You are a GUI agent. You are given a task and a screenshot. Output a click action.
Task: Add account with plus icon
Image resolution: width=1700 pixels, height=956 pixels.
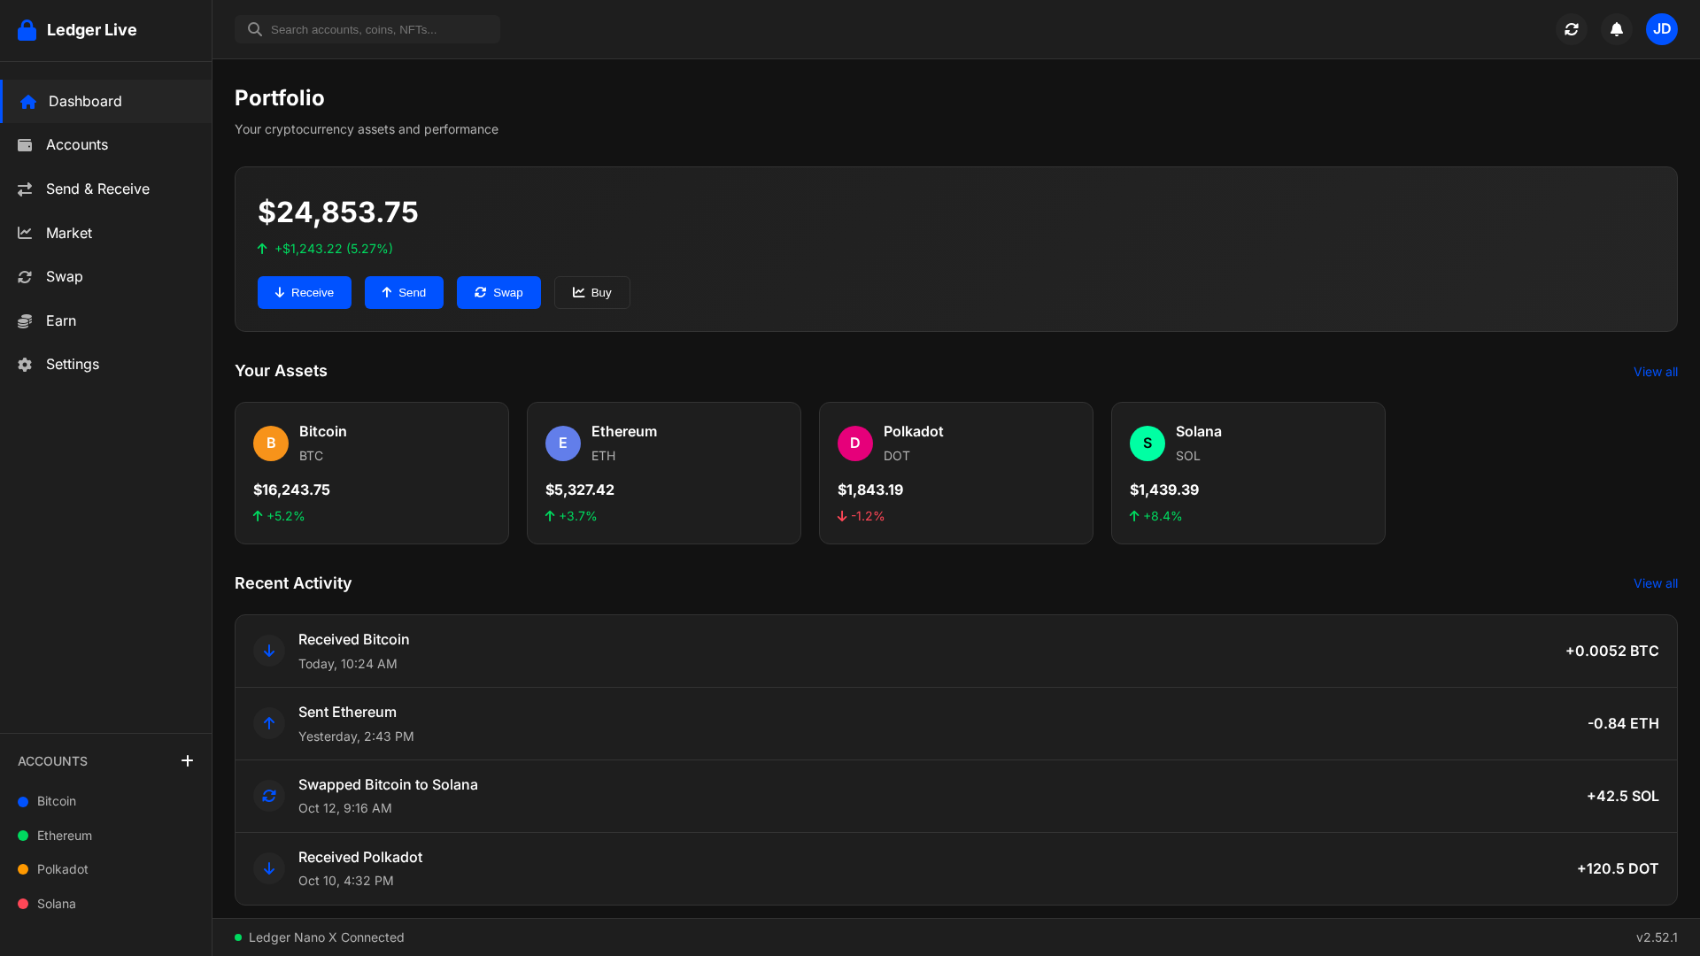187,760
